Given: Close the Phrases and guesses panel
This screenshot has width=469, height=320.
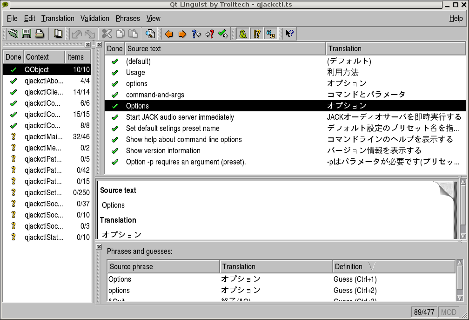Looking at the screenshot, I should coord(99,247).
